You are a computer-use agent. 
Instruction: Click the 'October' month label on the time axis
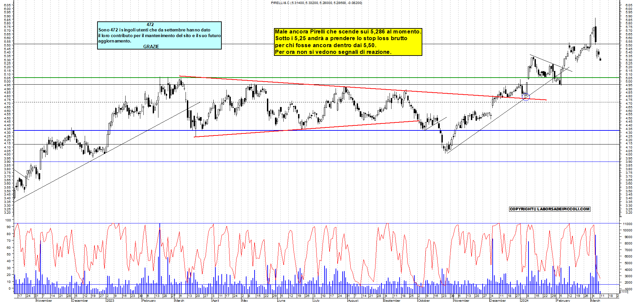[x=424, y=300]
